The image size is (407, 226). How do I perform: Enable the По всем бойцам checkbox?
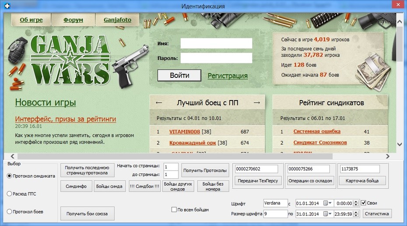(x=174, y=209)
